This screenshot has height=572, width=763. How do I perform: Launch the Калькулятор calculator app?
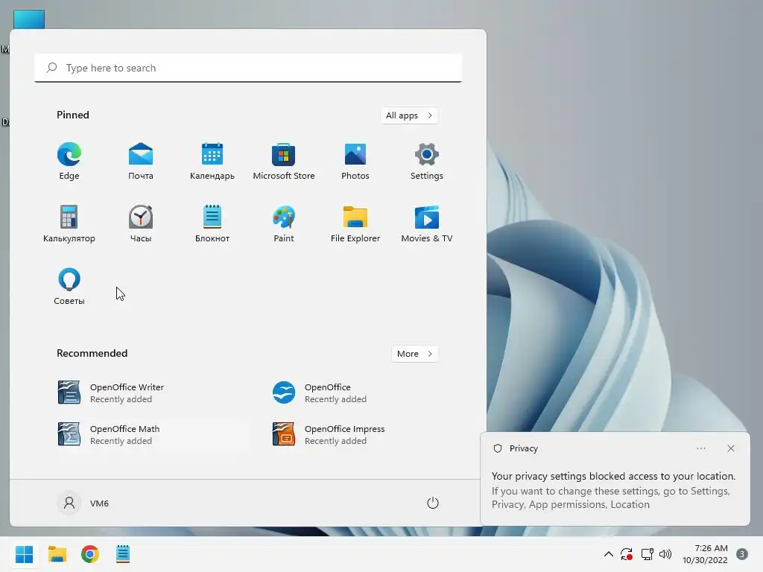point(69,224)
